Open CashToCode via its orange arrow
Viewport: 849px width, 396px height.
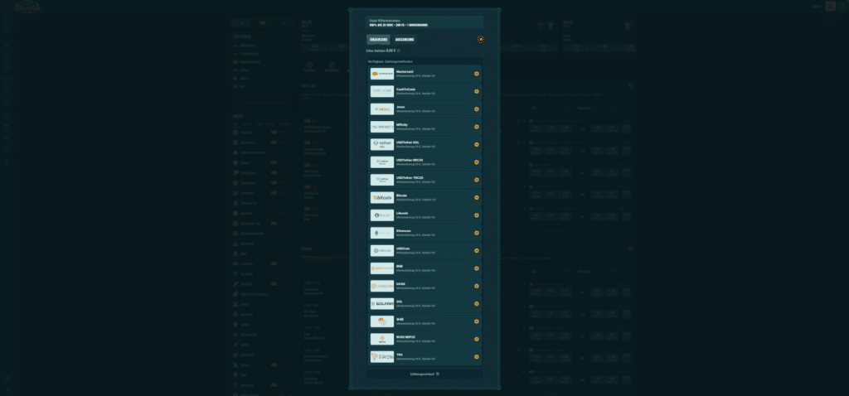[x=477, y=91]
